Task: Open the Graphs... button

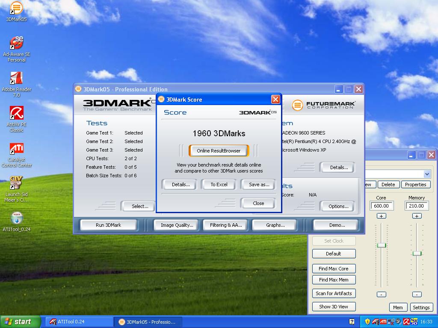Action: click(x=275, y=225)
